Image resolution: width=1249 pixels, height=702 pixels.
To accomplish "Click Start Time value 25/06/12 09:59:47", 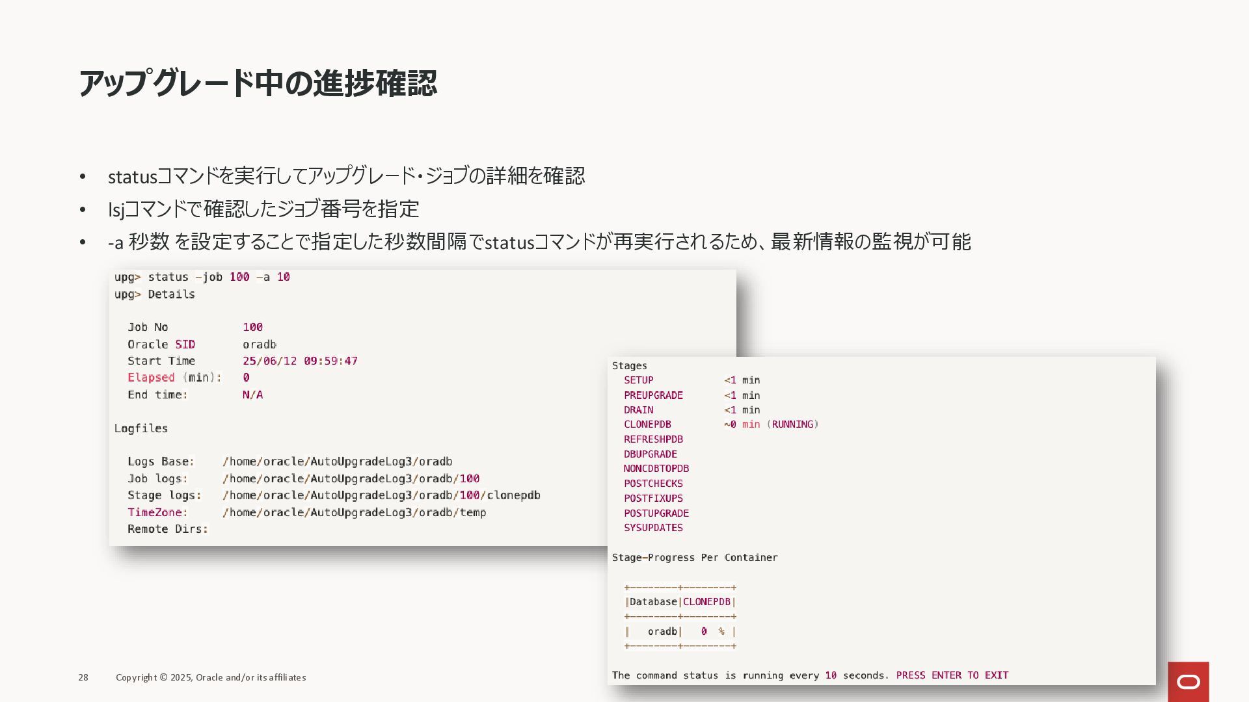I will [300, 361].
